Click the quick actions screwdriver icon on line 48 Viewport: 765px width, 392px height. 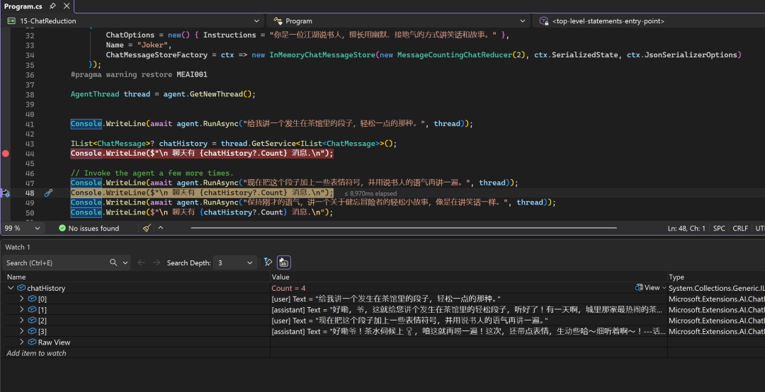[x=48, y=193]
